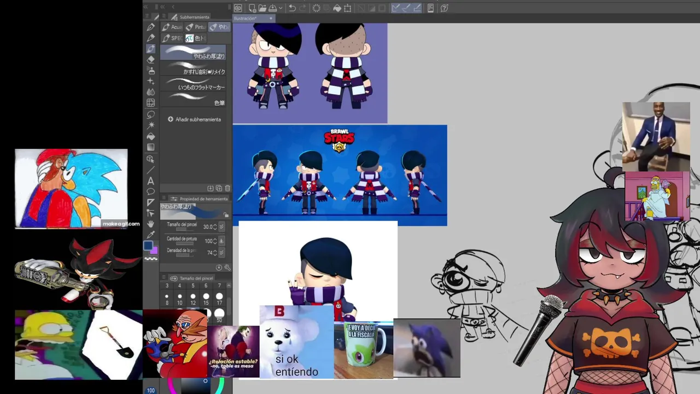Viewport: 700px width, 394px height.
Task: Open the Tamaño del pincel panel menu
Action: click(x=164, y=277)
